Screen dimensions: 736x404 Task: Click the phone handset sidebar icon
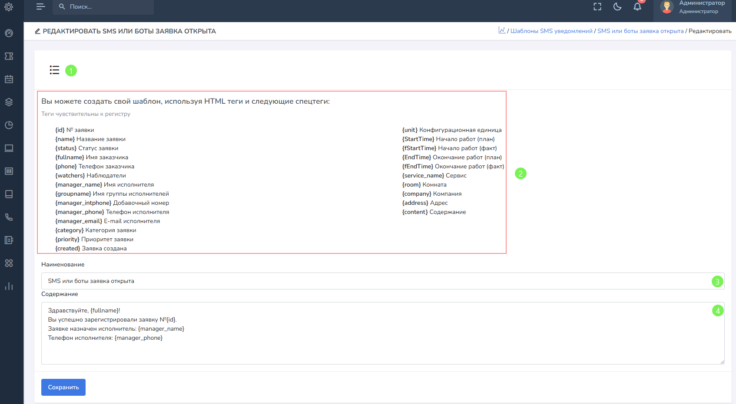pyautogui.click(x=9, y=217)
